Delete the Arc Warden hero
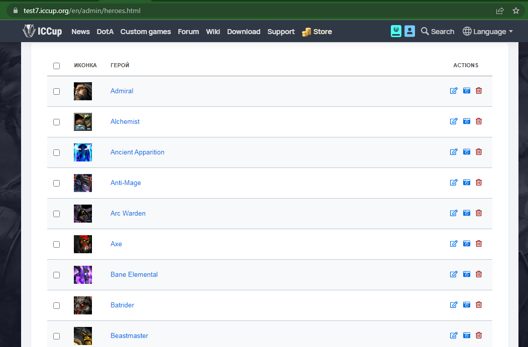 pyautogui.click(x=478, y=213)
